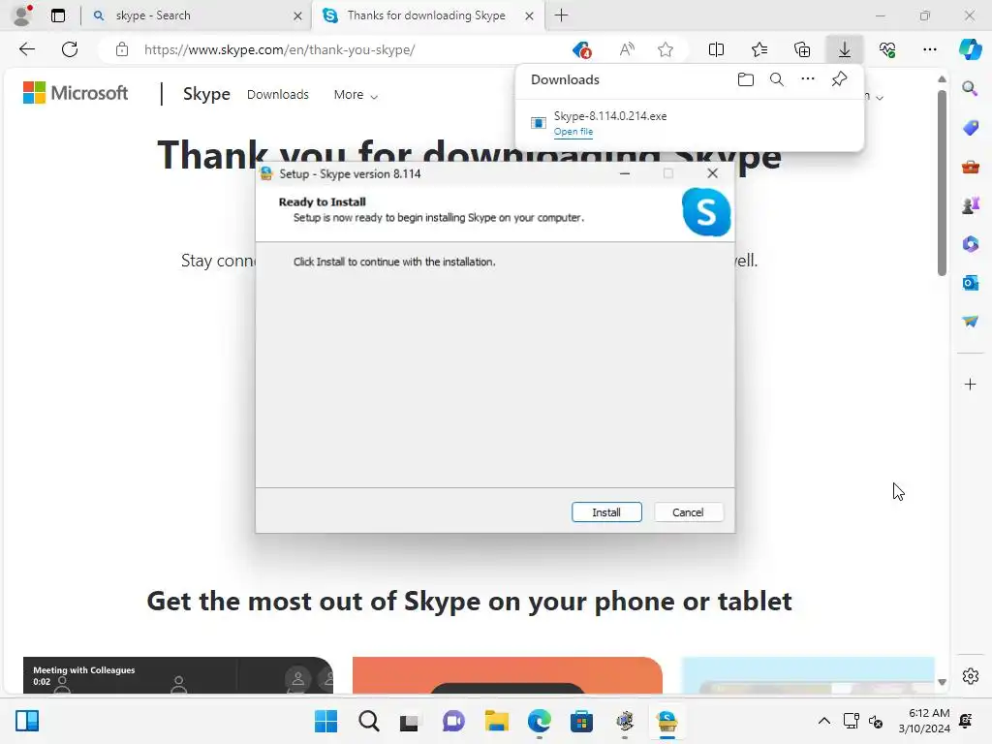992x744 pixels.
Task: Open sidebar Tools briefcase icon
Action: [x=970, y=167]
